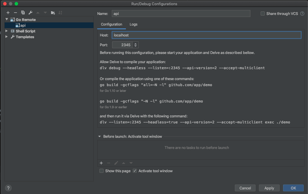Select the Configuration tab
This screenshot has width=308, height=194.
tap(112, 24)
